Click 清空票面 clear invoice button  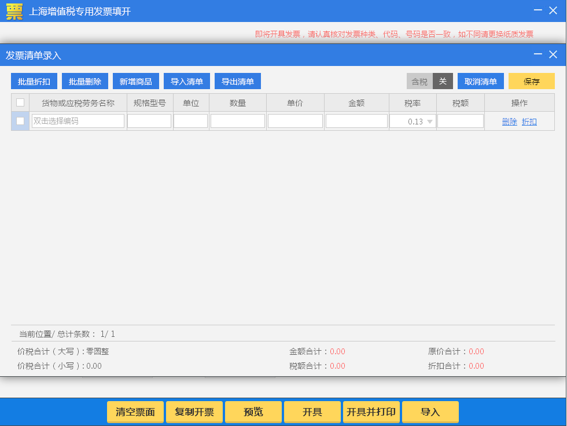[x=135, y=412]
